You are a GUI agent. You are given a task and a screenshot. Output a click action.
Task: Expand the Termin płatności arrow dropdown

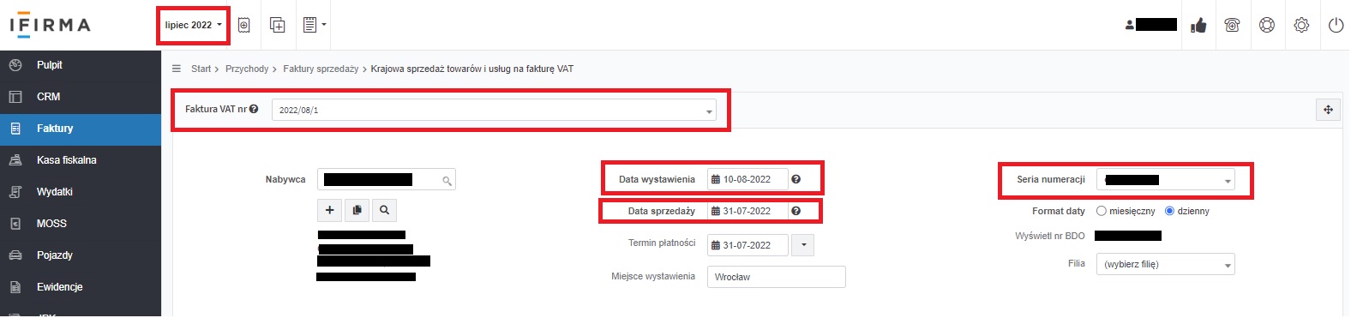coord(803,245)
